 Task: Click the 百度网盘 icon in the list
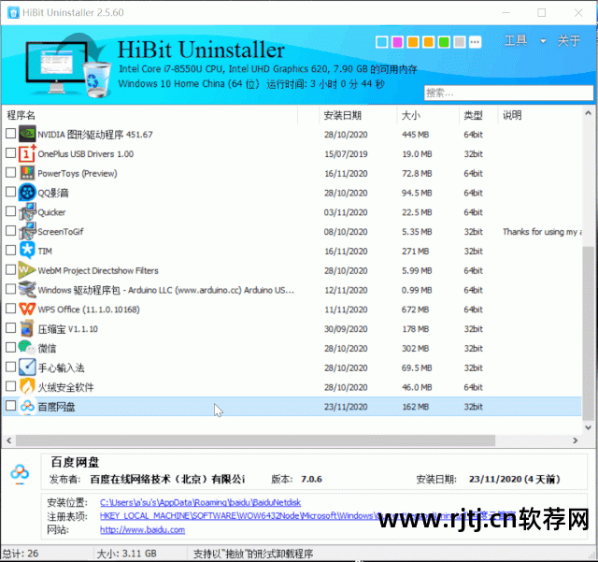click(27, 406)
